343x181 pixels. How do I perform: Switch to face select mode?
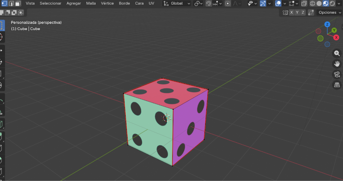point(18,3)
